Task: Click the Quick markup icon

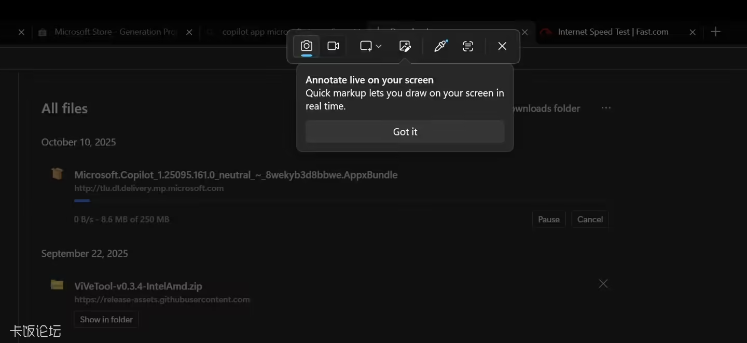Action: (x=405, y=46)
